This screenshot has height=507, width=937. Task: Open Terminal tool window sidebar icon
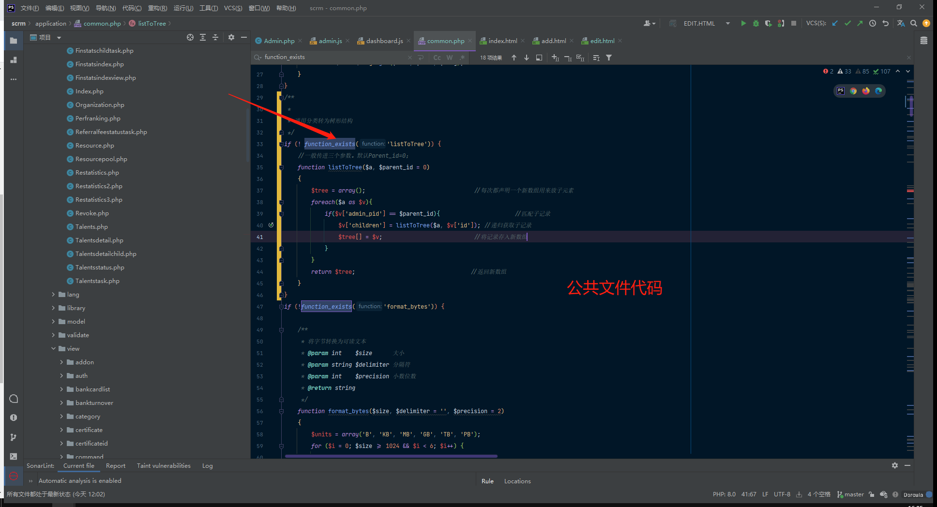click(x=14, y=456)
